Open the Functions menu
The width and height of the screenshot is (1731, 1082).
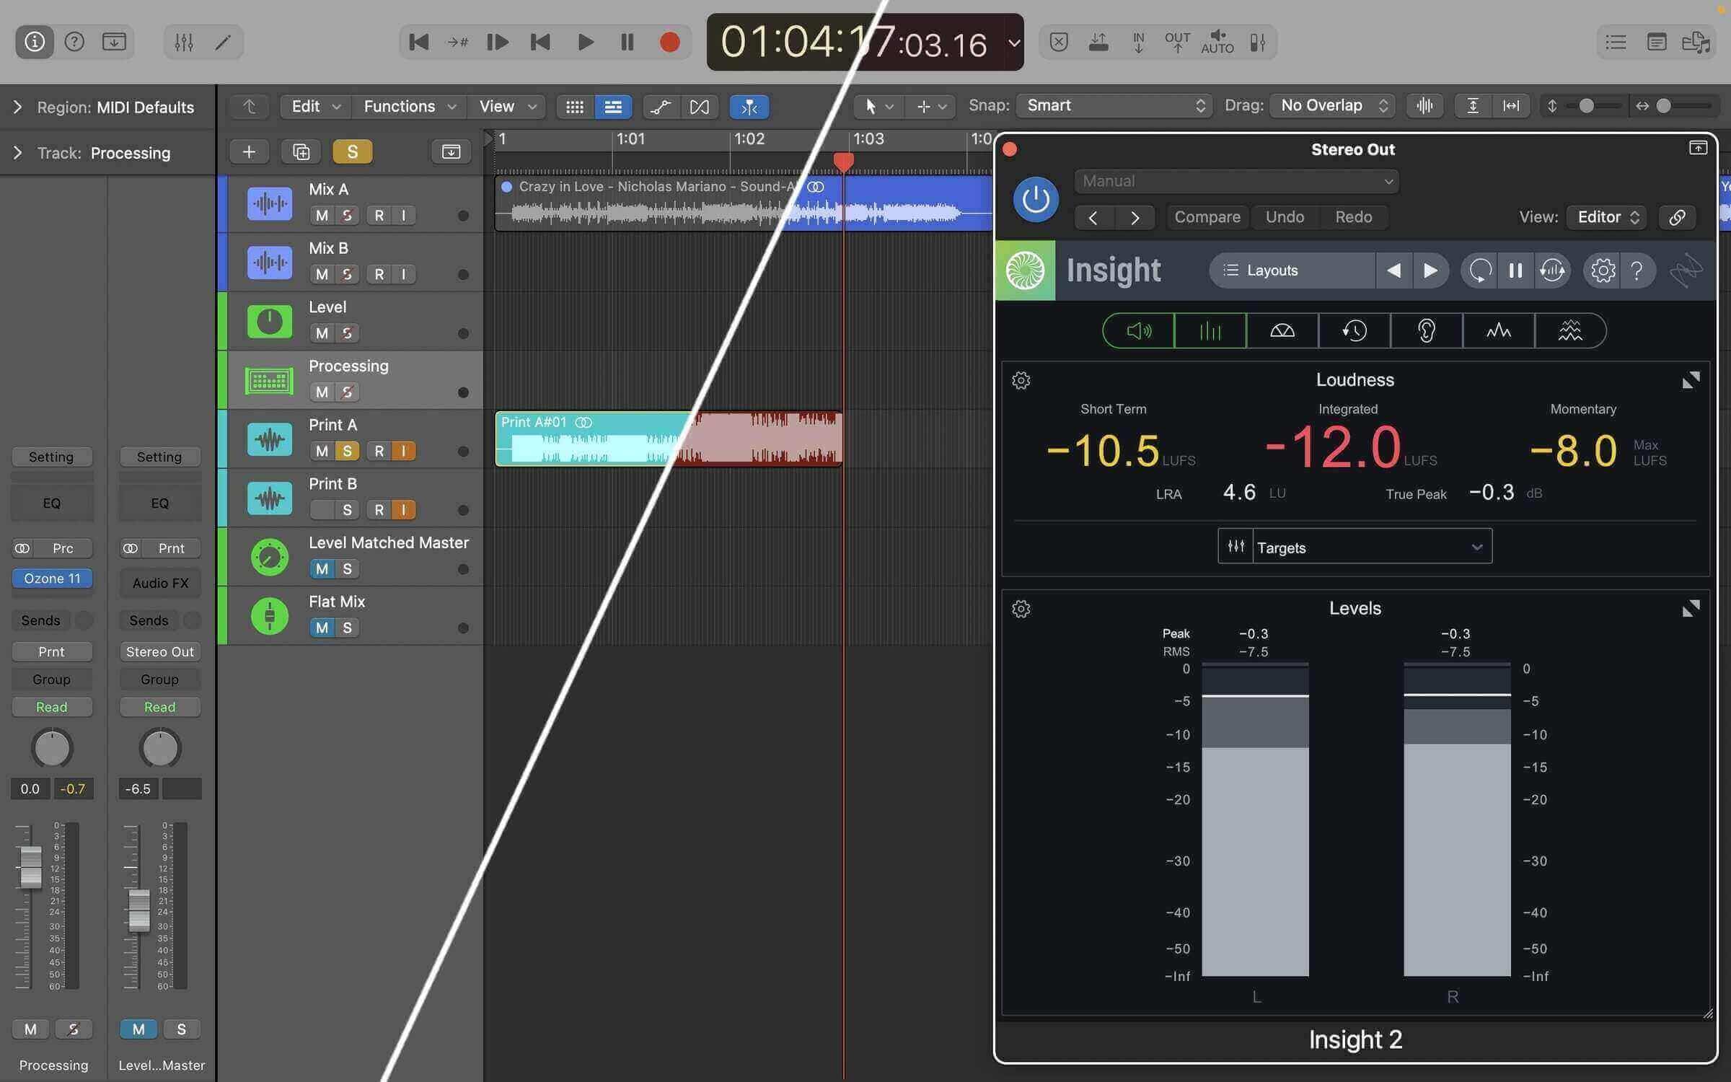(409, 107)
